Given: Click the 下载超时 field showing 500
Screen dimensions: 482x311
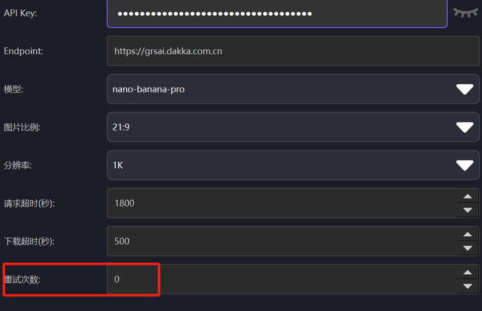Looking at the screenshot, I should (282, 241).
